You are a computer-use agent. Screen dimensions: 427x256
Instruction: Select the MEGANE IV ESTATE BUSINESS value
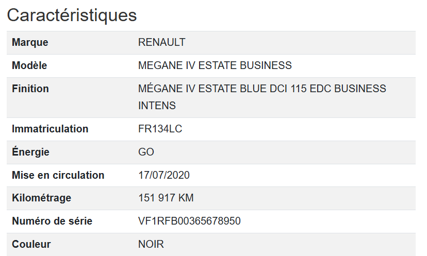[215, 65]
